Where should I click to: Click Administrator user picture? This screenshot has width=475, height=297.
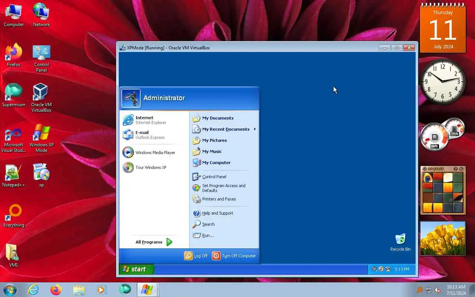tap(131, 98)
